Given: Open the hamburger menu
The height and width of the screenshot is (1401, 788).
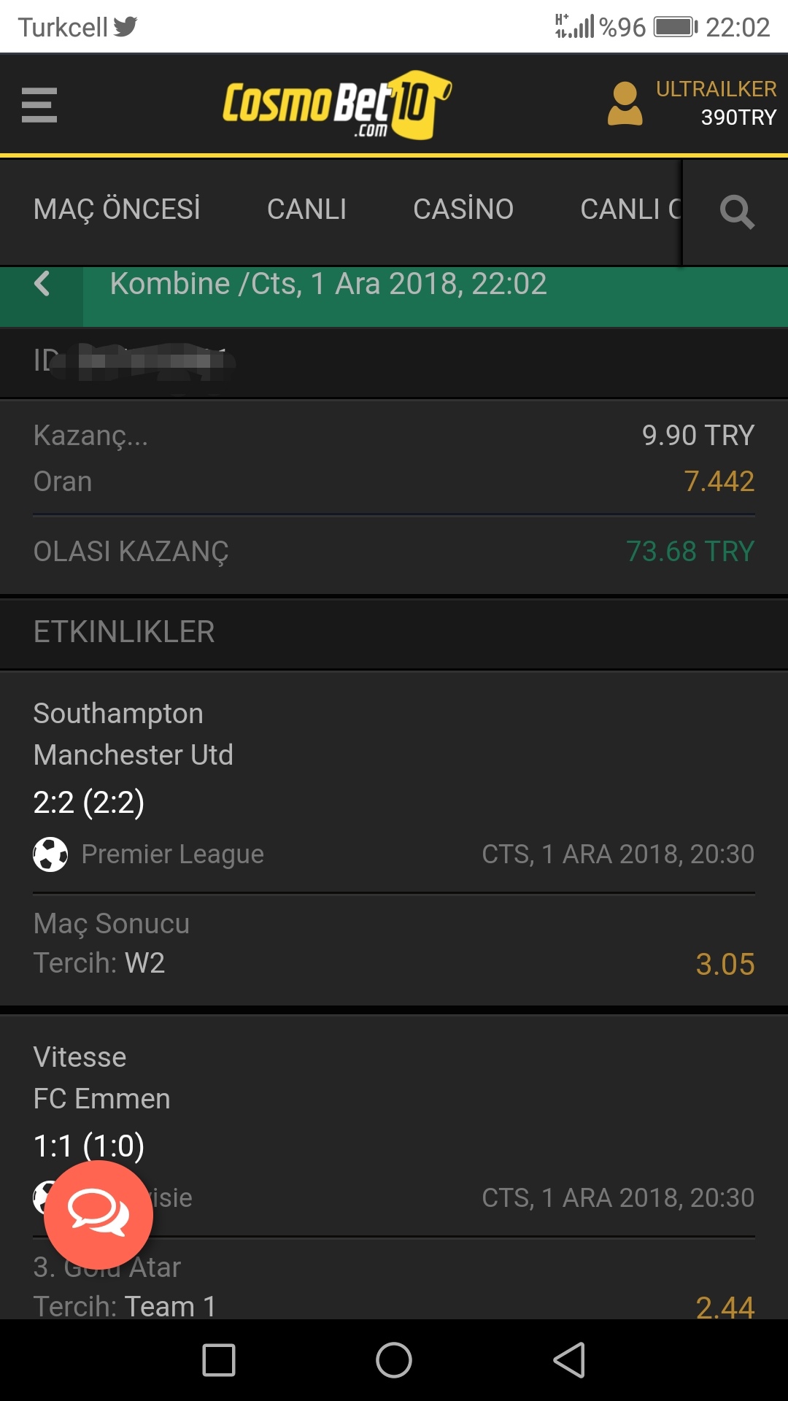Looking at the screenshot, I should (x=39, y=105).
